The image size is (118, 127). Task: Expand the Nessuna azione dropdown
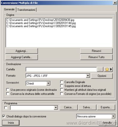(x=113, y=116)
